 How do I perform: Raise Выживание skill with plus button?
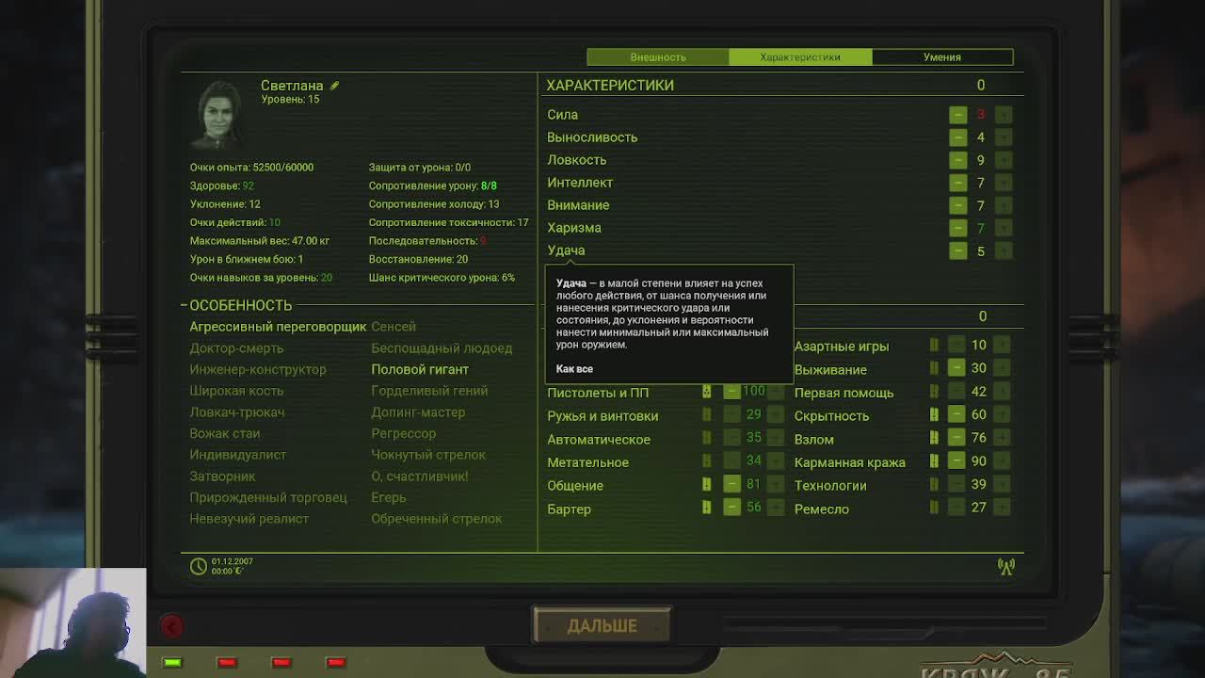[x=1002, y=367]
